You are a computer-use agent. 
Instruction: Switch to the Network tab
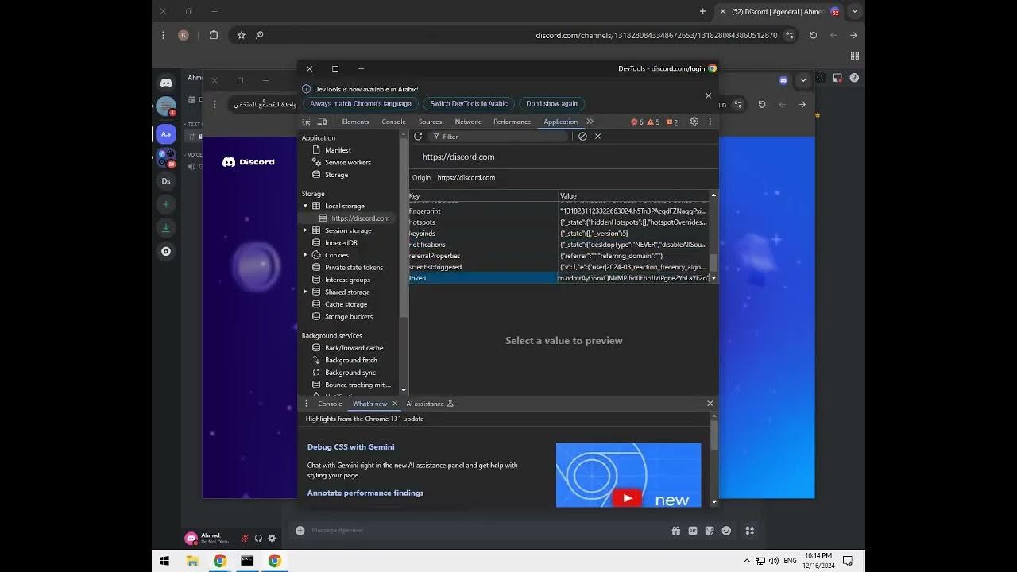[467, 122]
